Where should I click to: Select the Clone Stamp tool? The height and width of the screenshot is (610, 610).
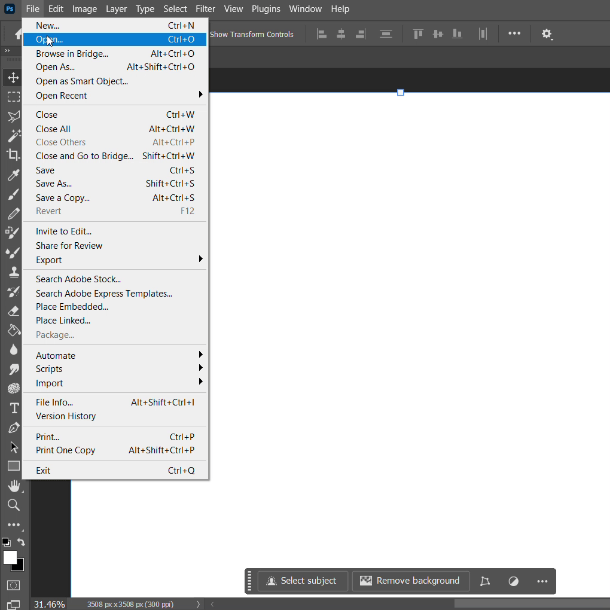coord(13,272)
